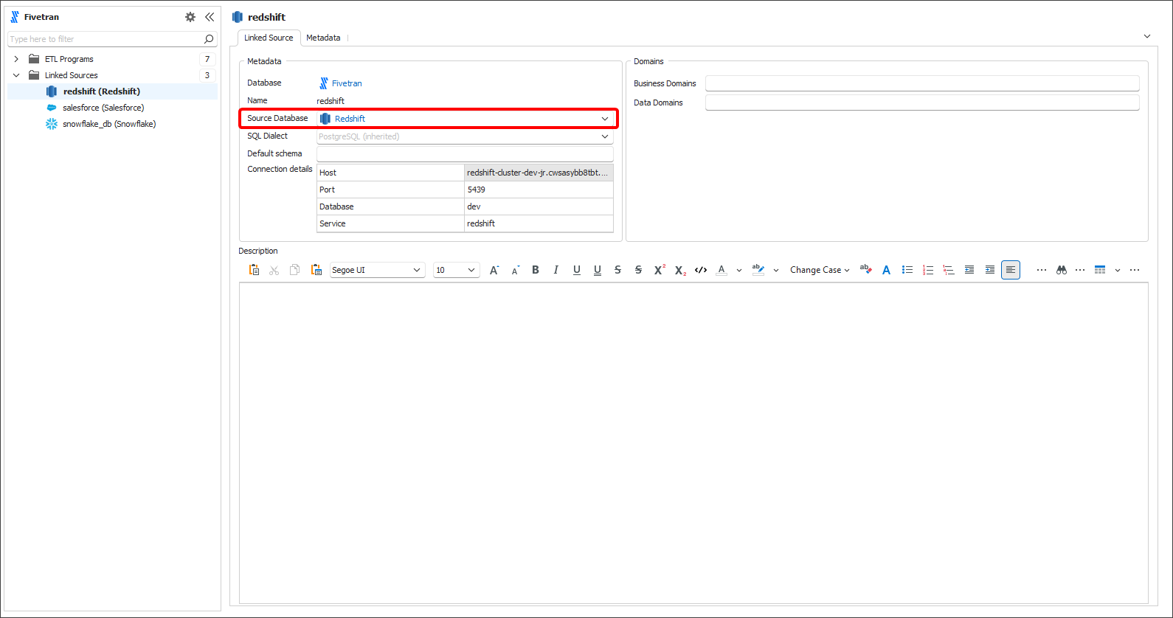The height and width of the screenshot is (618, 1173).
Task: Collapse the Linked Sources folder
Action: (16, 75)
